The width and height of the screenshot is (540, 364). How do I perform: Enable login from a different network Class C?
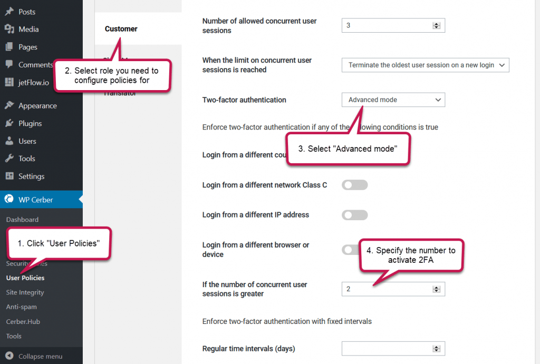pos(354,185)
